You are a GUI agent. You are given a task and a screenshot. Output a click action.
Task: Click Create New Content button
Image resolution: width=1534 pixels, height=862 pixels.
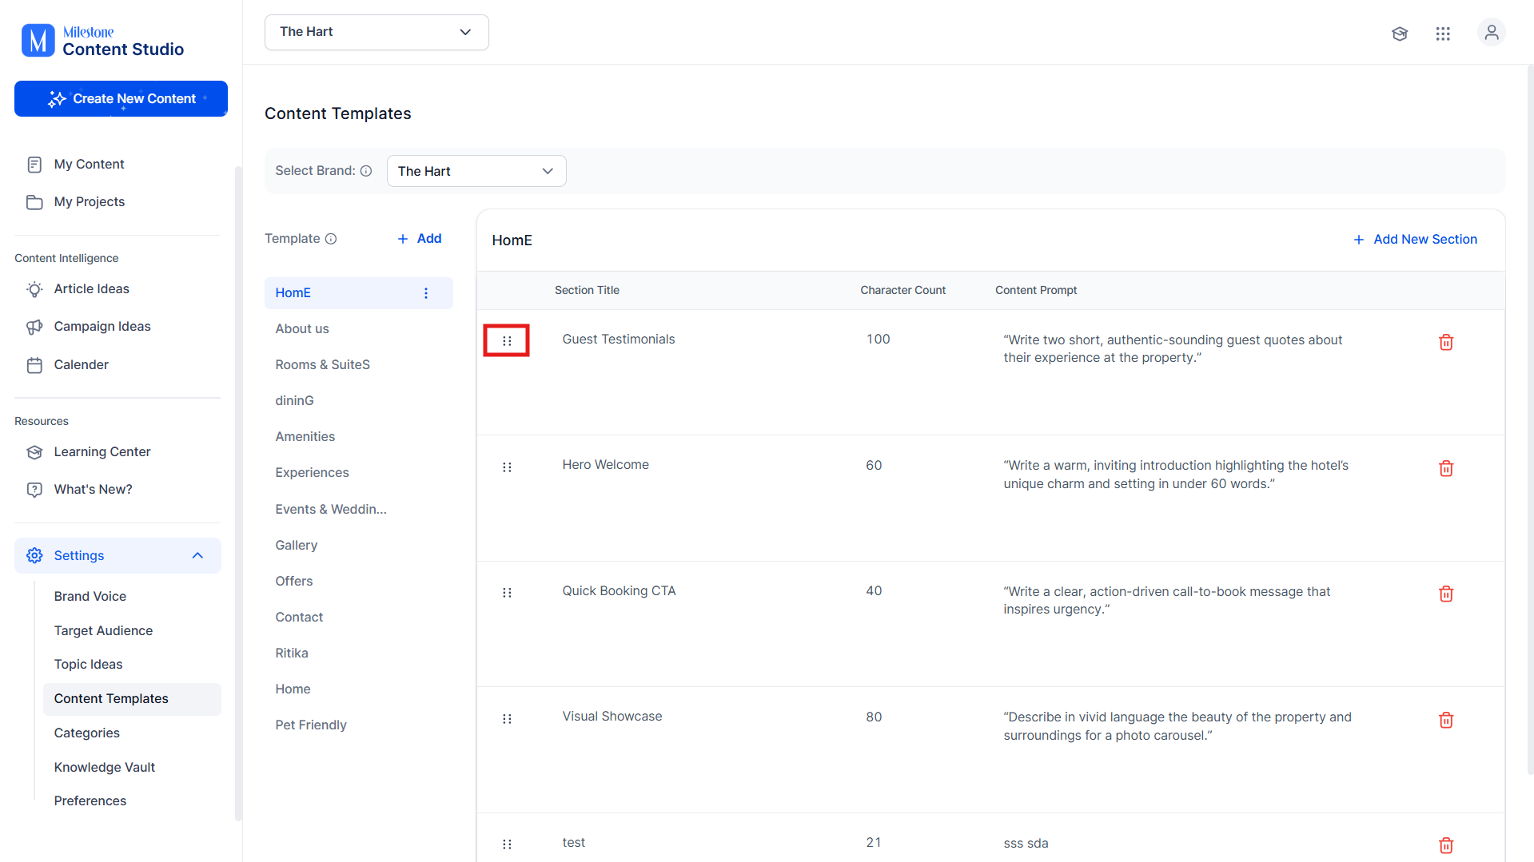(x=121, y=99)
